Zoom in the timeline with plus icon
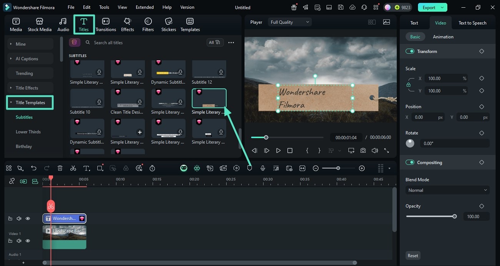Image resolution: width=500 pixels, height=266 pixels. click(x=362, y=168)
